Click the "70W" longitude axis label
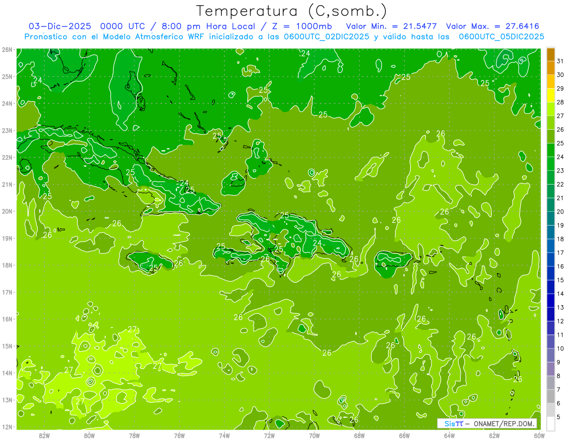This screenshot has width=573, height=442. coord(314,435)
